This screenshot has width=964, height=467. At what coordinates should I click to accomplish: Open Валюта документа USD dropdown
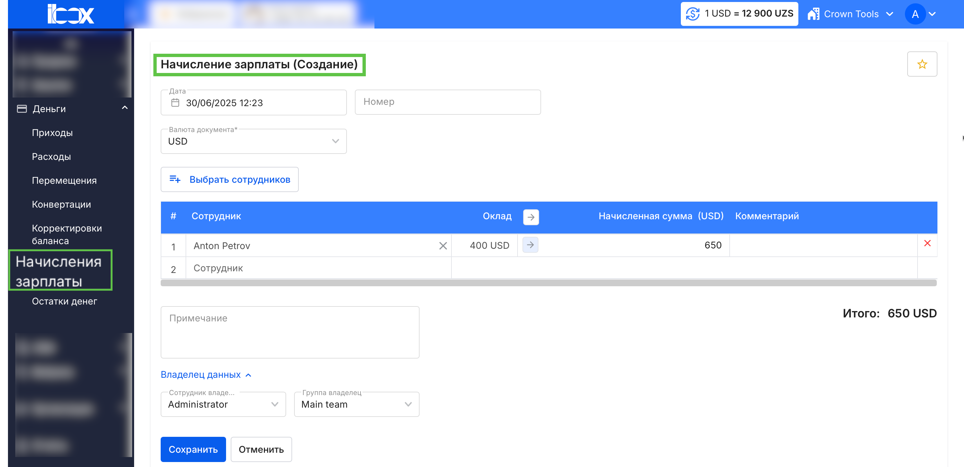pyautogui.click(x=253, y=141)
